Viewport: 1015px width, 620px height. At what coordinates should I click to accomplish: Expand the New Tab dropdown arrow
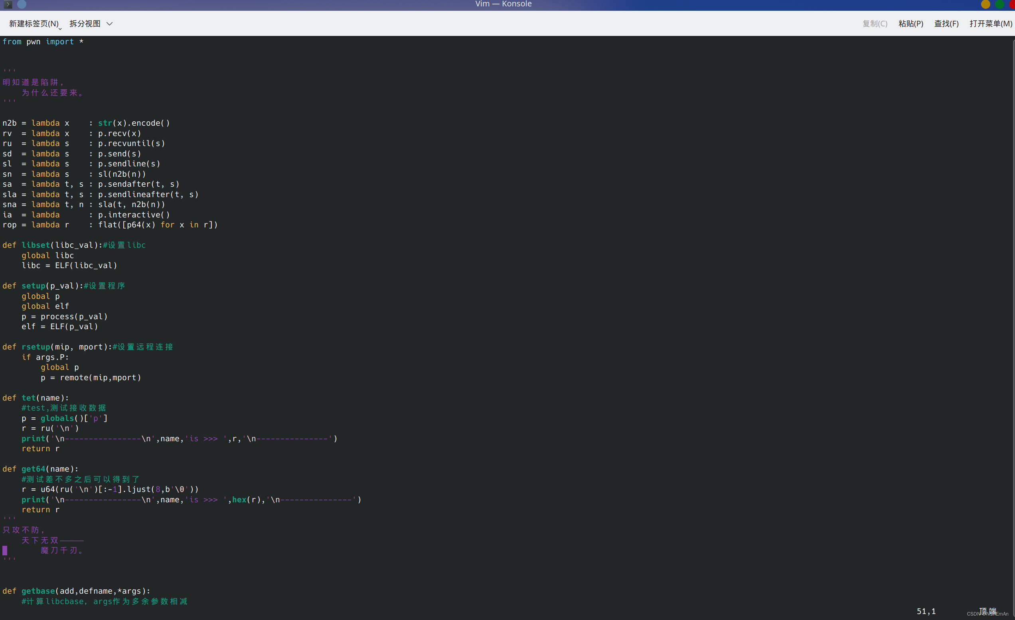pos(60,28)
